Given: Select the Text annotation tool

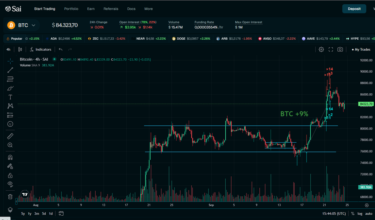Looking at the screenshot, I should pos(10,97).
